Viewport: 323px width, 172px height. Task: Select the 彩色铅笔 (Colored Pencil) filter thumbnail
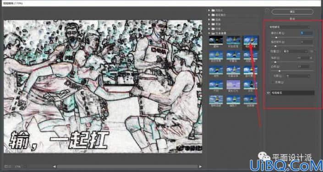(233, 40)
